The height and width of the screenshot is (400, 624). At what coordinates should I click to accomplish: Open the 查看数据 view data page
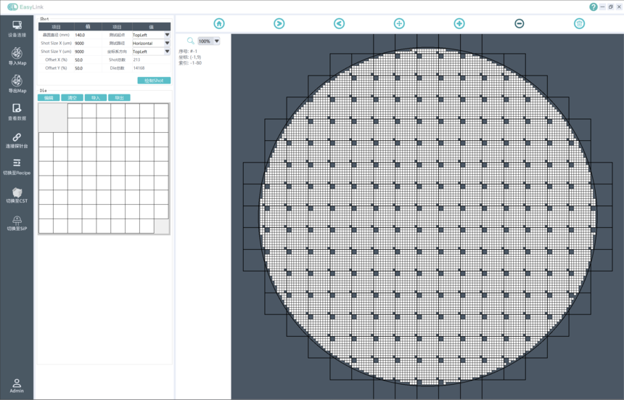[x=17, y=112]
